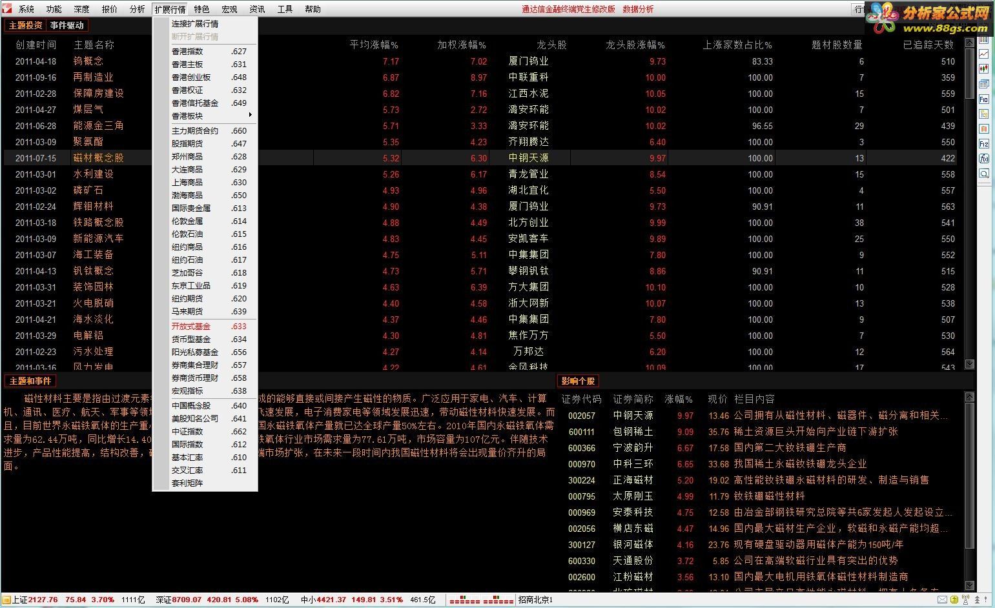995x608 pixels.
Task: Click the mail envelope icon in the status bar
Action: (x=942, y=600)
